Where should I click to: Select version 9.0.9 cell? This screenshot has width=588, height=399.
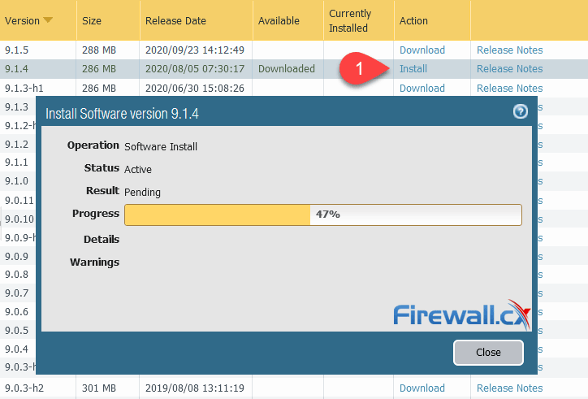click(x=16, y=256)
